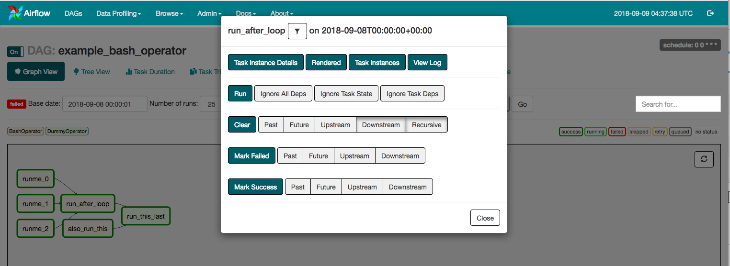This screenshot has width=730, height=266.
Task: Open the Data Profiling dropdown menu
Action: tap(118, 13)
